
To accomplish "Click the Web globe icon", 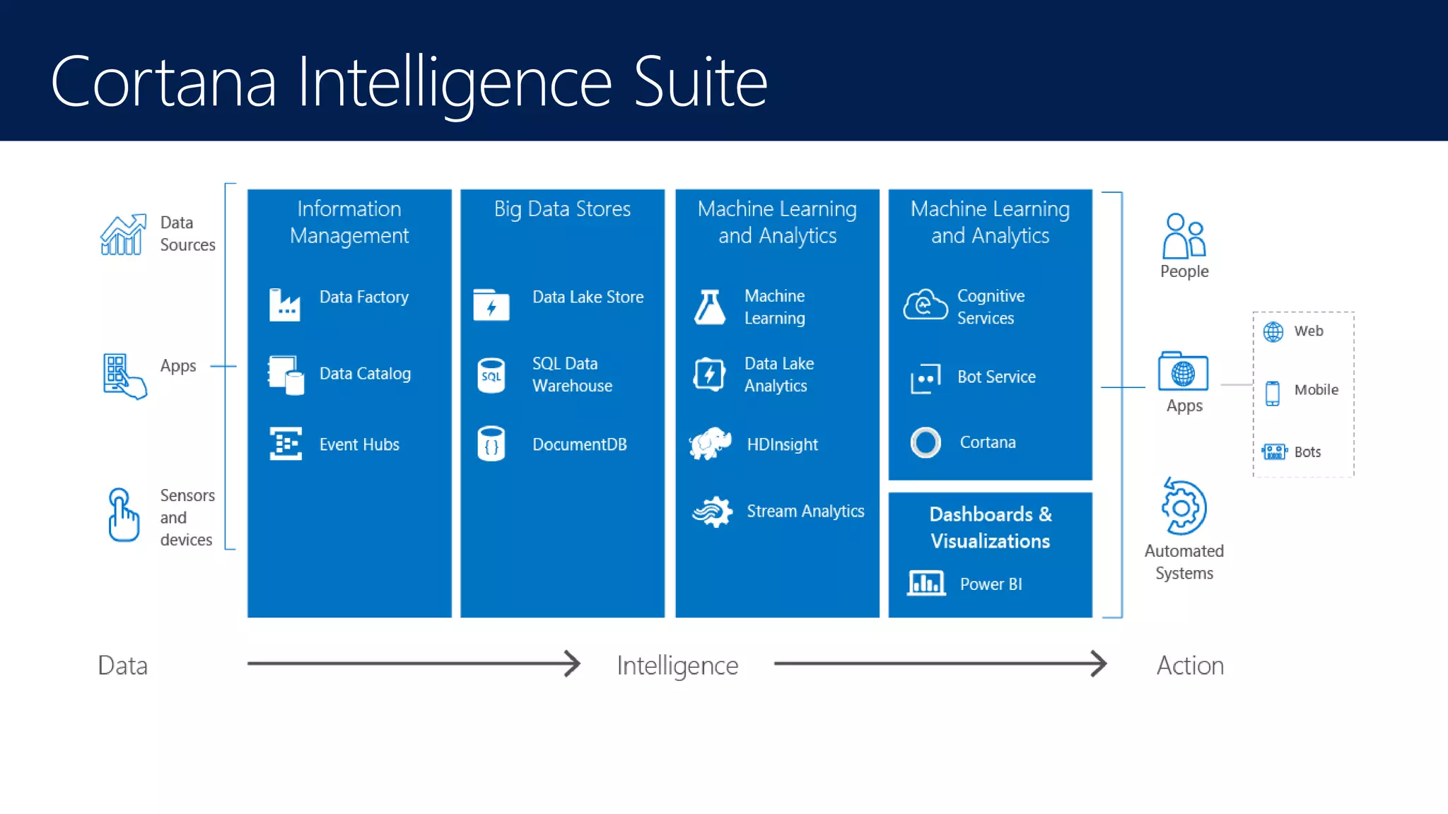I will coord(1273,331).
